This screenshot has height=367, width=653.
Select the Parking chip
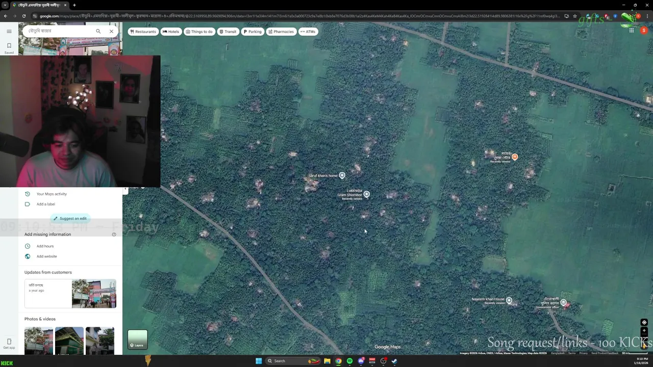(253, 32)
